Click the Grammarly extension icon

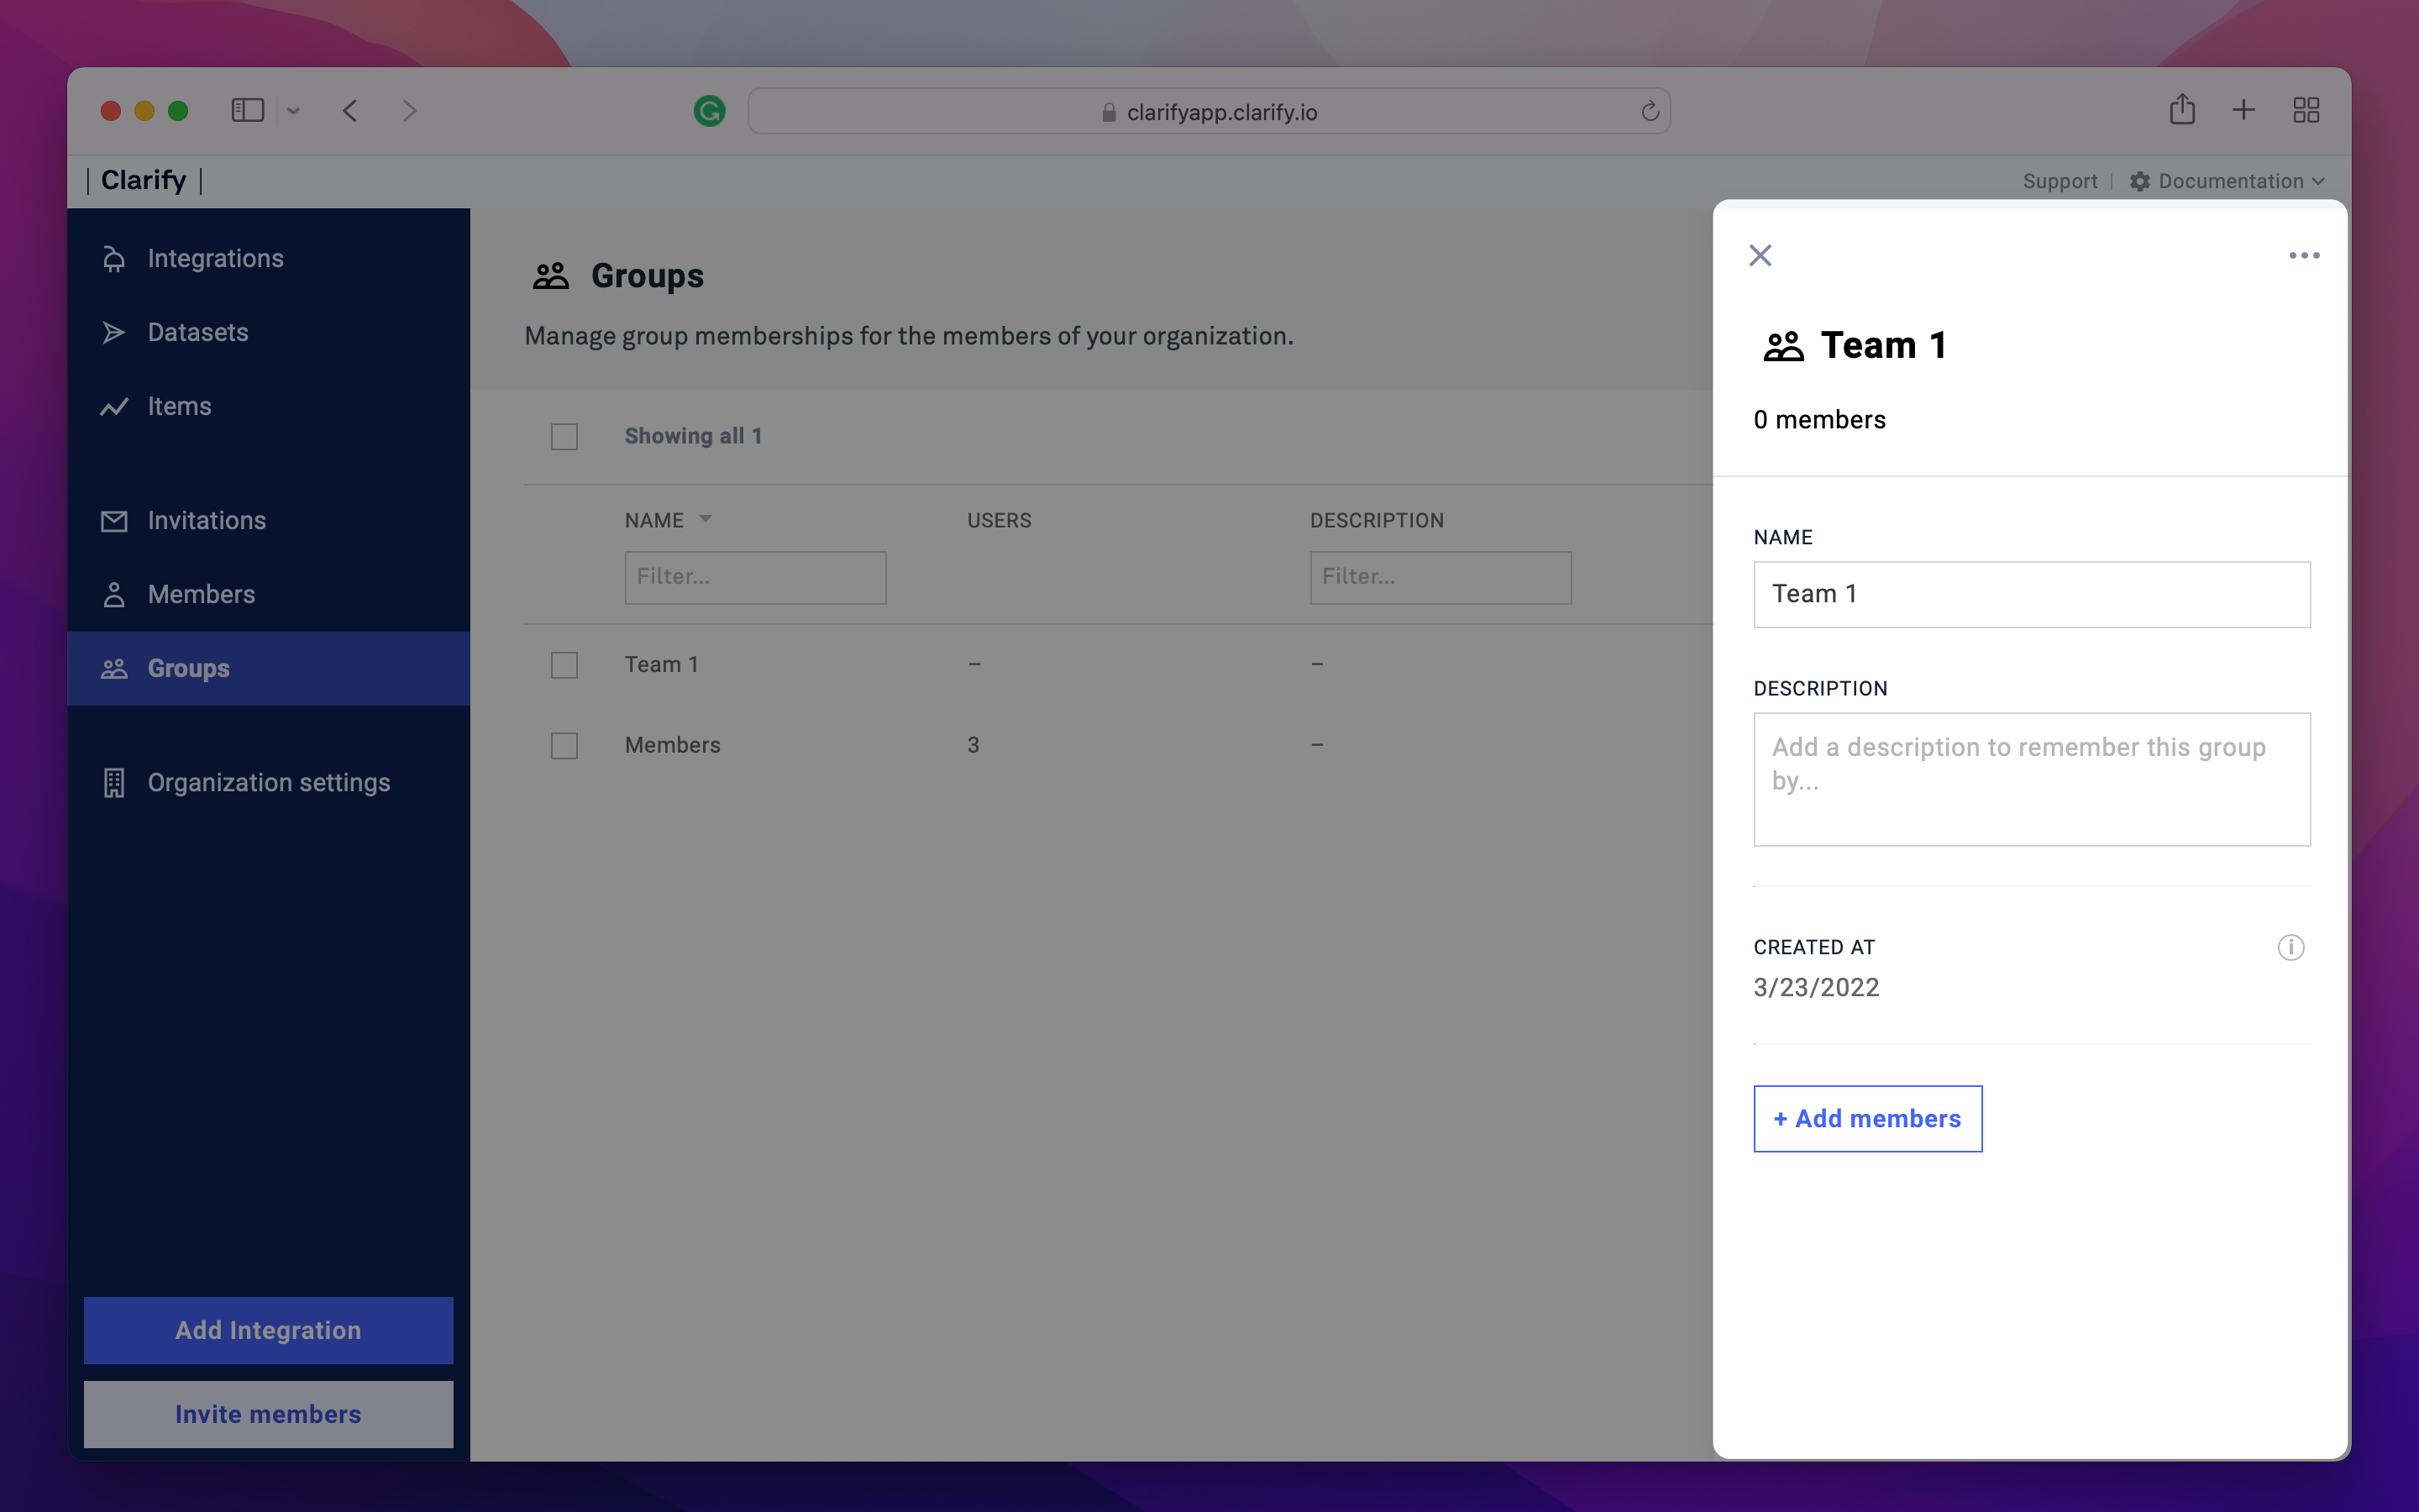(709, 111)
